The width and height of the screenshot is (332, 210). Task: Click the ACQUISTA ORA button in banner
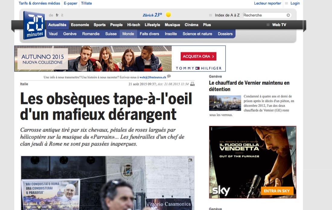(198, 56)
